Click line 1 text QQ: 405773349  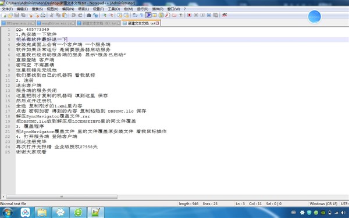(33, 30)
